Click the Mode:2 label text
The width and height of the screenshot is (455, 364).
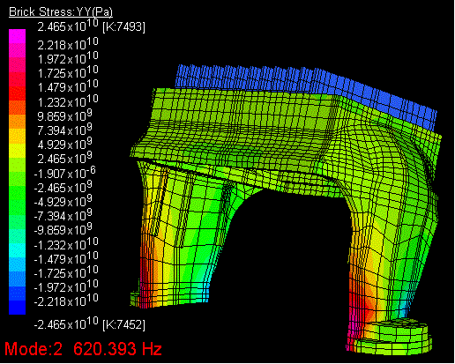point(34,349)
